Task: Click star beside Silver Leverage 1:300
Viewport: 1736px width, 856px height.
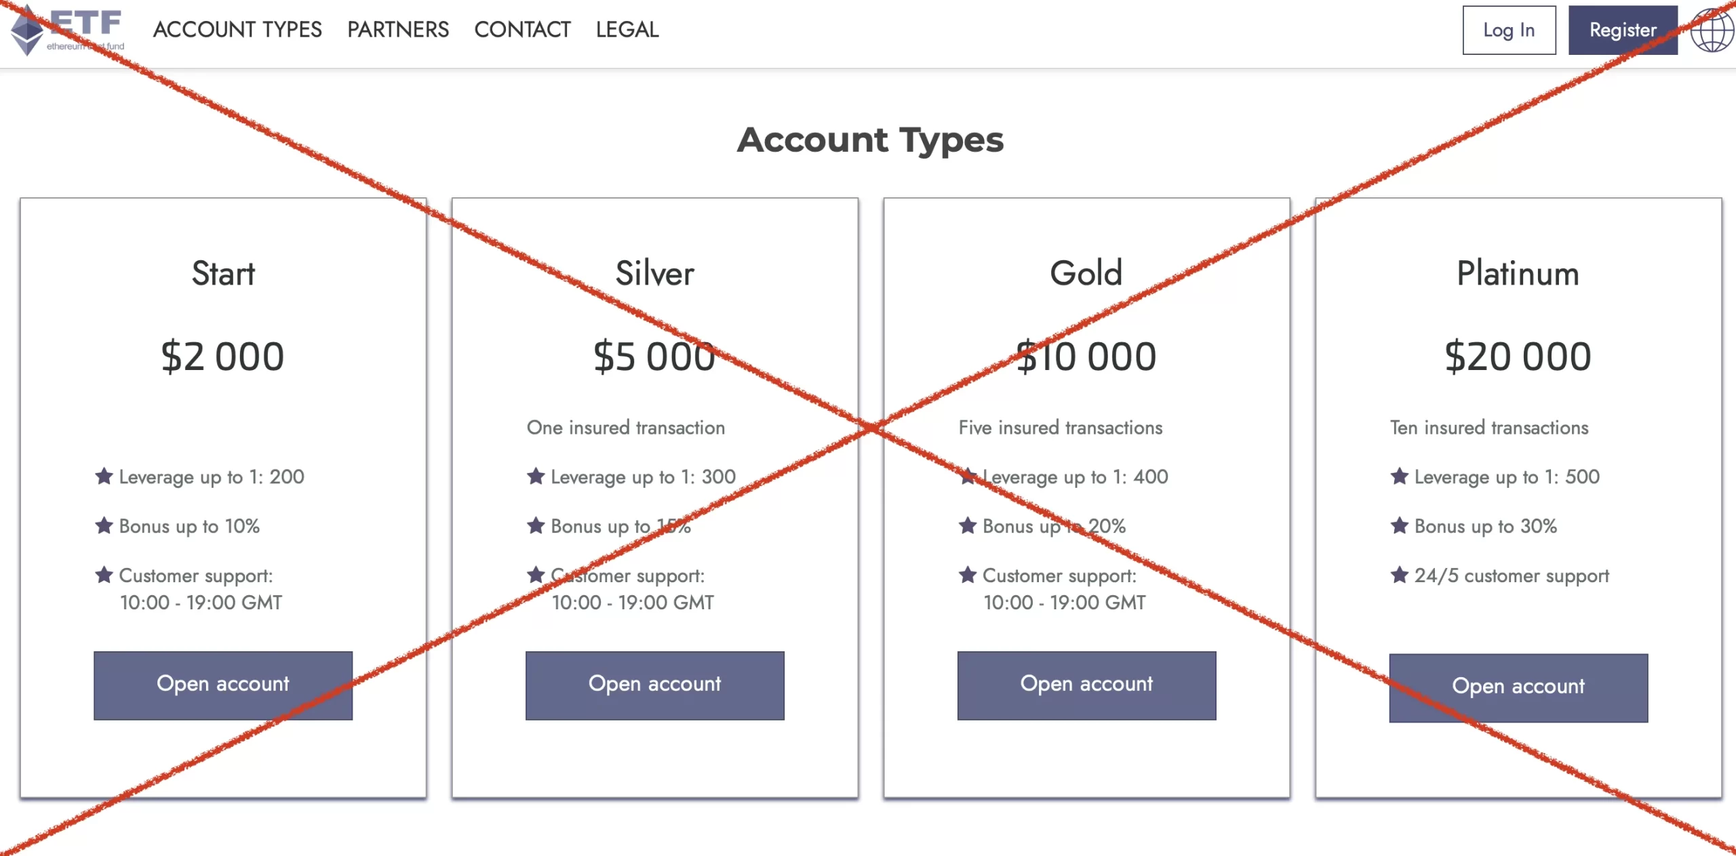Action: coord(536,476)
